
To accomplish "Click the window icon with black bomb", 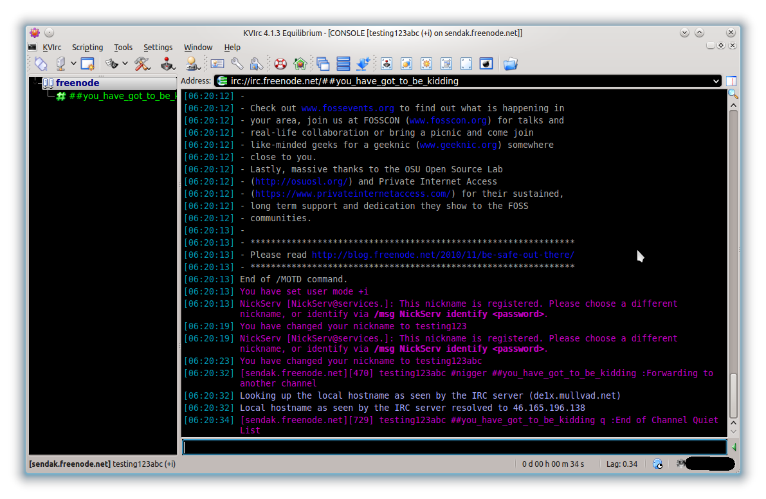I will click(486, 64).
